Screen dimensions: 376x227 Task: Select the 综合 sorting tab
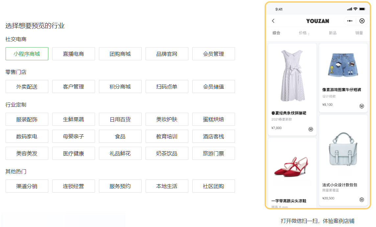point(276,33)
